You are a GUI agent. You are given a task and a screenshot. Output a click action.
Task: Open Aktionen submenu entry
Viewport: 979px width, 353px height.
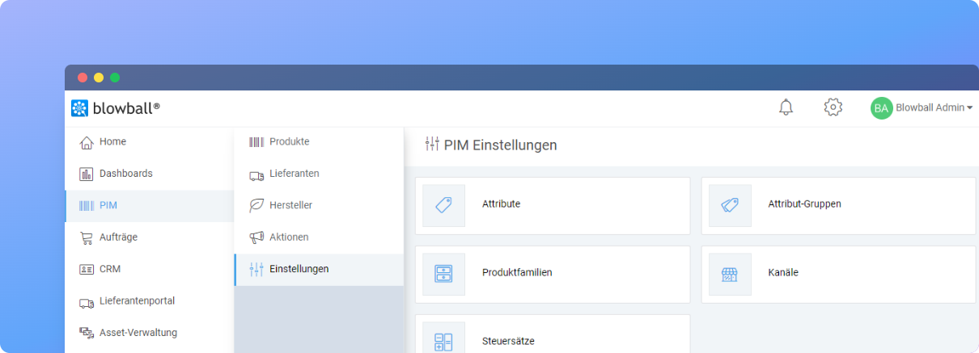point(319,237)
